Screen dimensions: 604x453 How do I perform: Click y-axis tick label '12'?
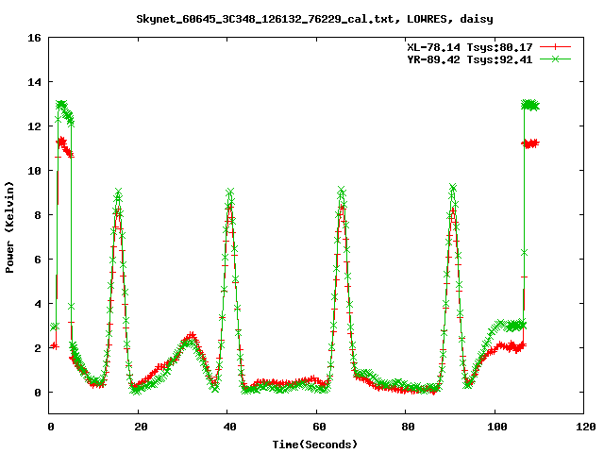[x=34, y=126]
